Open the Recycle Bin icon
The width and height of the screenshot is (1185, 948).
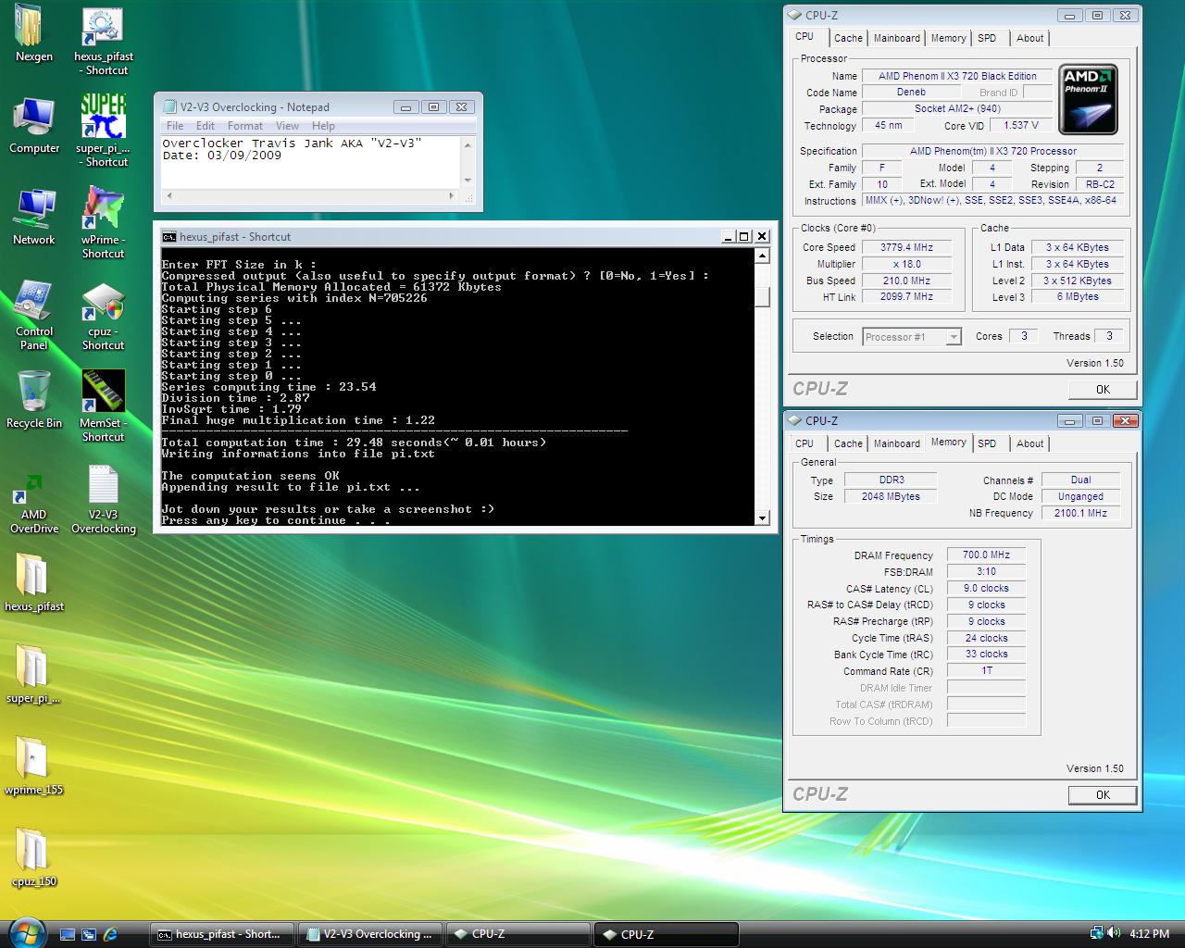tap(33, 400)
